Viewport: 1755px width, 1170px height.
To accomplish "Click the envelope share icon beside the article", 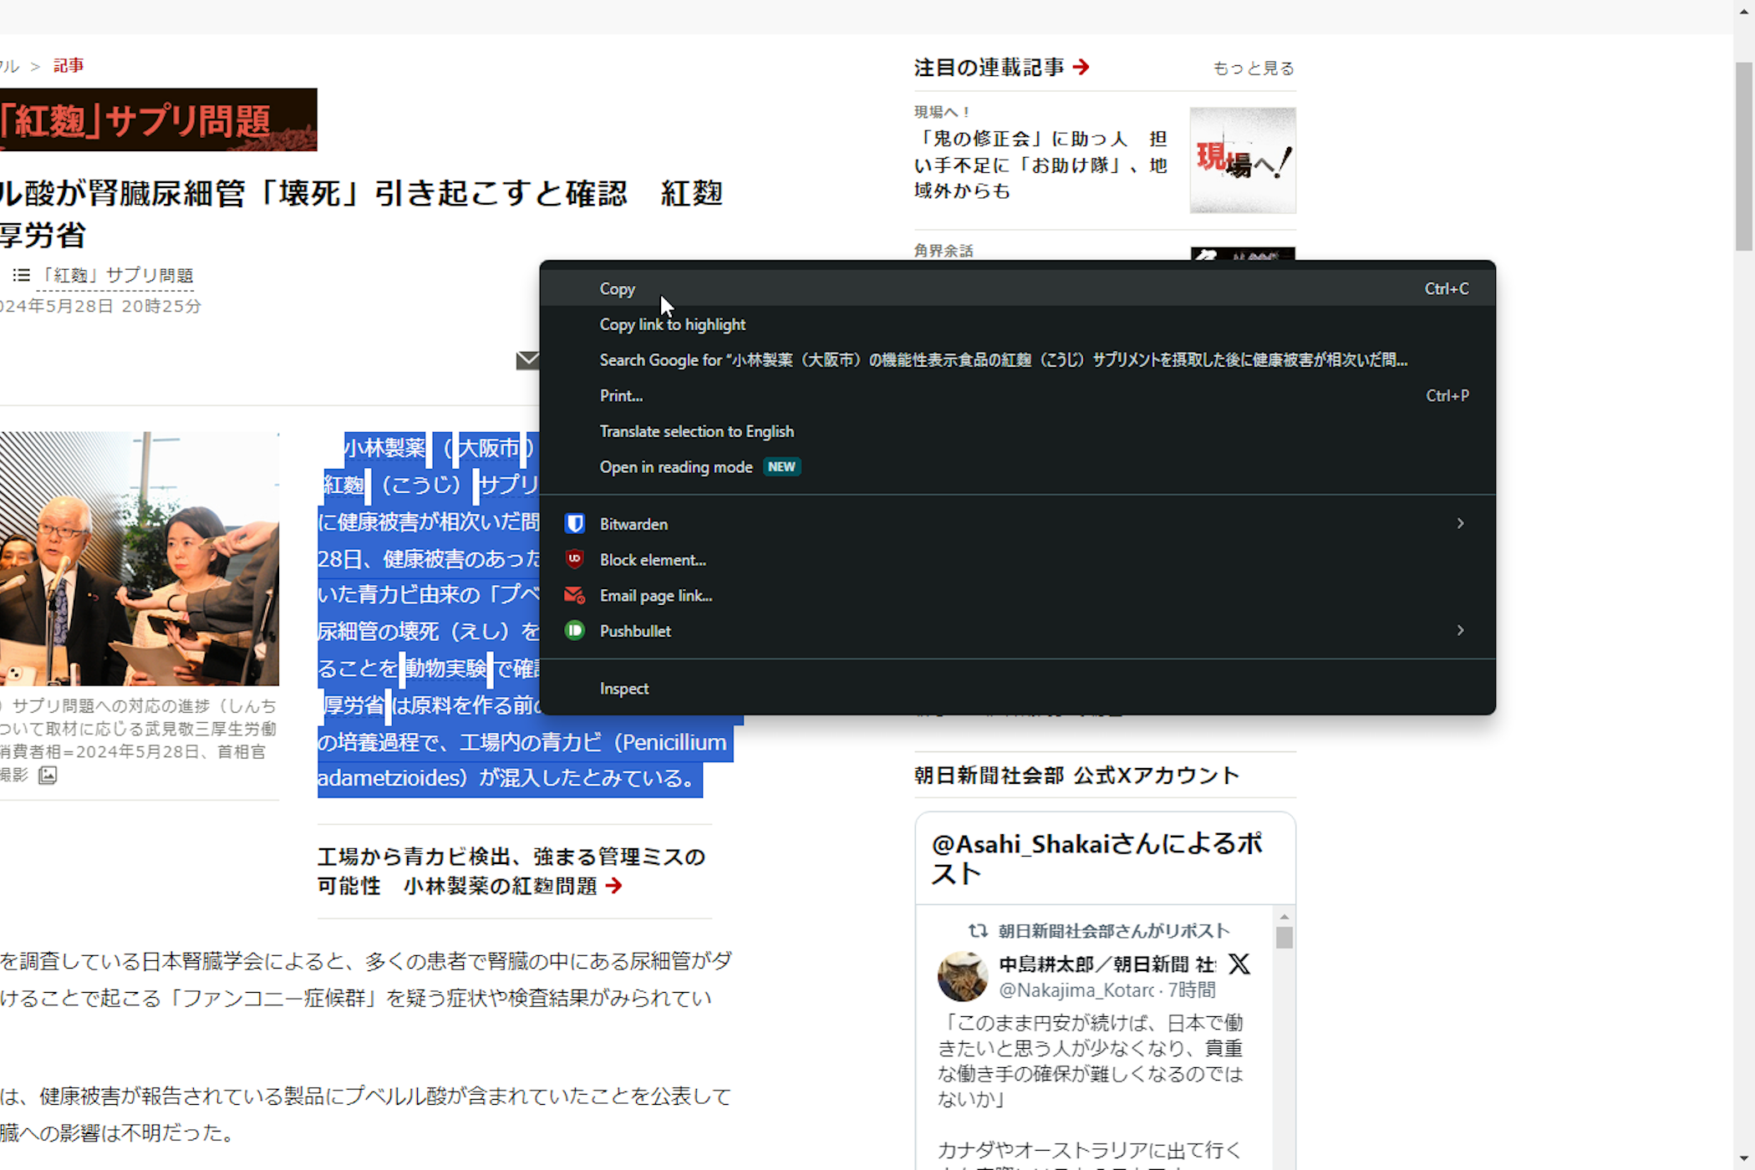I will tap(527, 360).
